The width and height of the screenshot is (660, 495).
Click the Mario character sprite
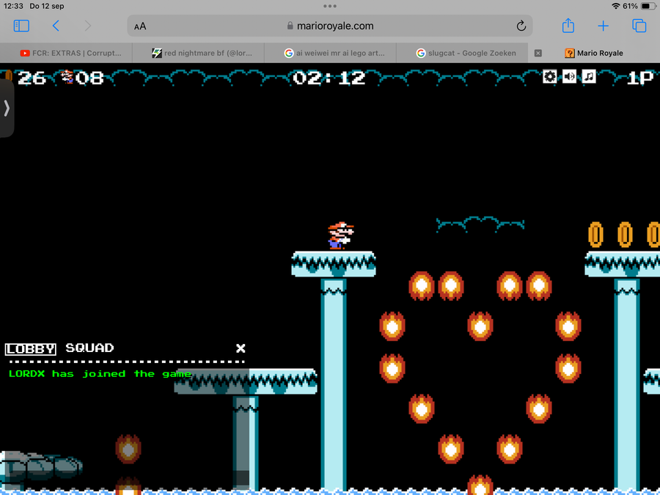click(340, 235)
